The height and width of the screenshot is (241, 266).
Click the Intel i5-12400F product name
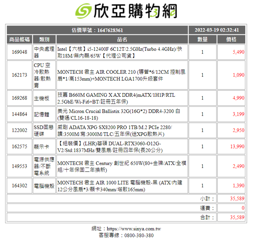[x=120, y=52]
